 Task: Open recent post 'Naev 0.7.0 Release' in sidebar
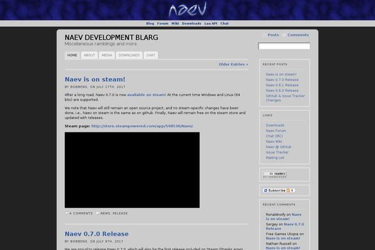tap(282, 79)
